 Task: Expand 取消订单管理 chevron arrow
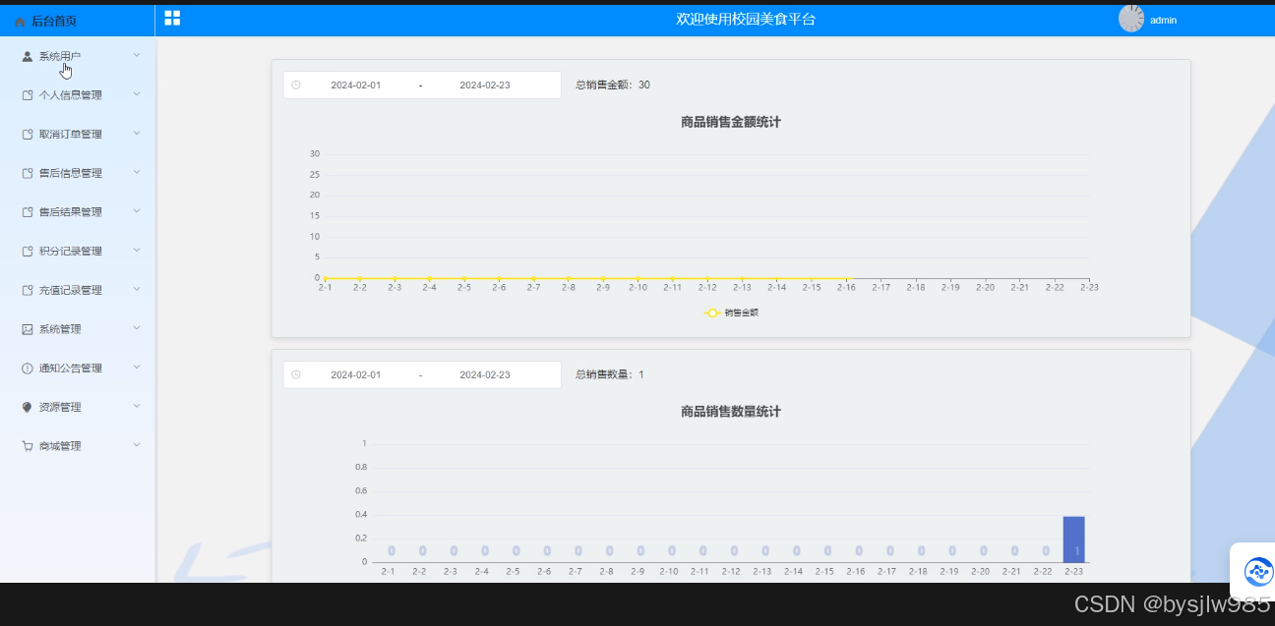click(137, 134)
